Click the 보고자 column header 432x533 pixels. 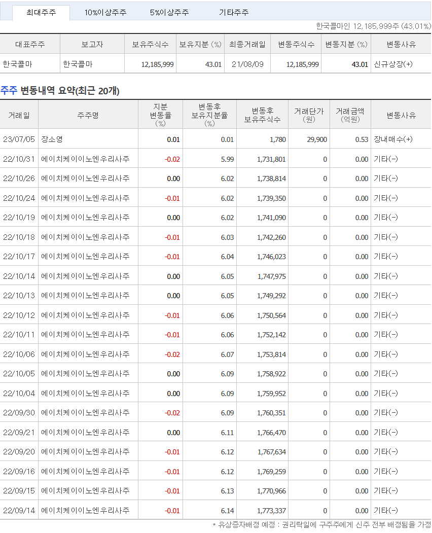(92, 44)
